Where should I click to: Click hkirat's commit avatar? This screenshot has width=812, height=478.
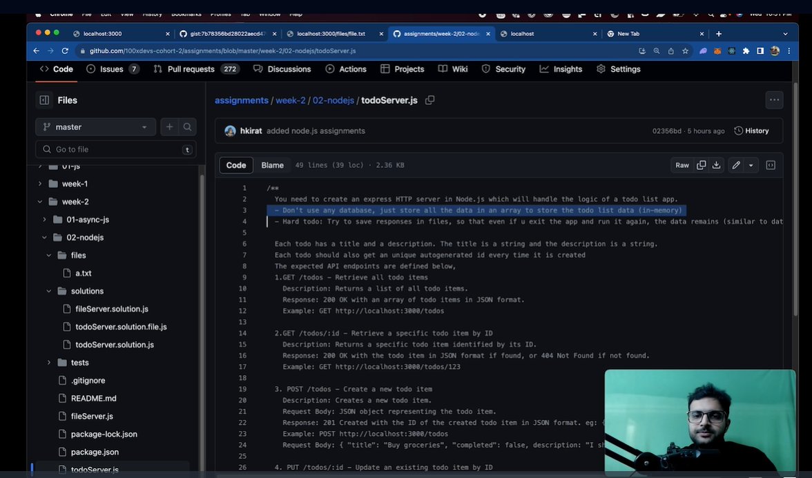pos(230,131)
